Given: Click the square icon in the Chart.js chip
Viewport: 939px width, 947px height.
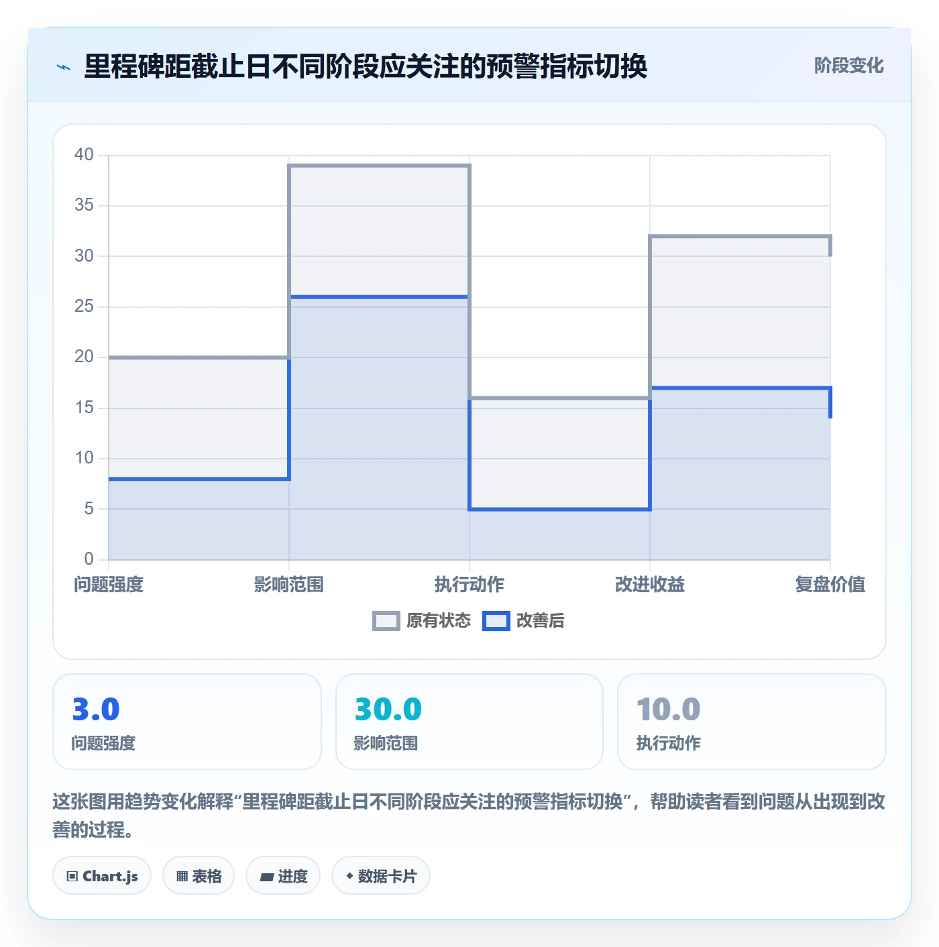Looking at the screenshot, I should coord(72,877).
